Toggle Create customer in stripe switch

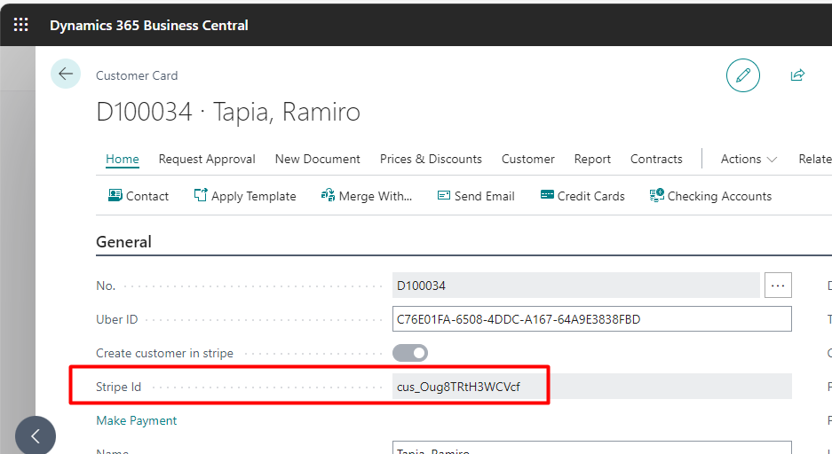point(410,353)
